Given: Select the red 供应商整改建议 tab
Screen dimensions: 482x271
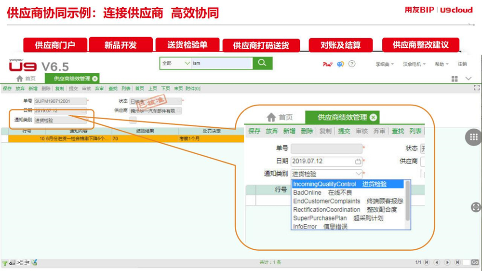Looking at the screenshot, I should click(x=420, y=45).
